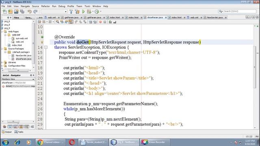260x146 pixels.
Task: Toggle the last navigator filter button
Action: tap(32, 127)
